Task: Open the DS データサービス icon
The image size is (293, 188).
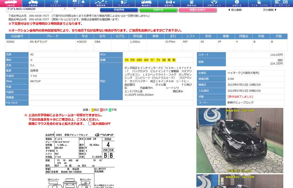Action: [282, 4]
